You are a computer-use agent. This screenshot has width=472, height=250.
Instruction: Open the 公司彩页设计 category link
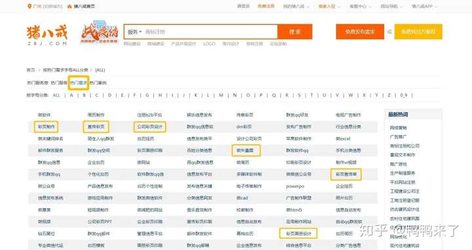pos(149,127)
